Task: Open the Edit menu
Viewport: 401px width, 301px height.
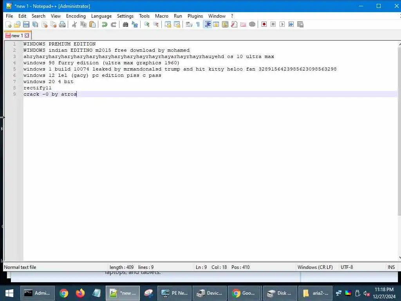Action: 22,16
